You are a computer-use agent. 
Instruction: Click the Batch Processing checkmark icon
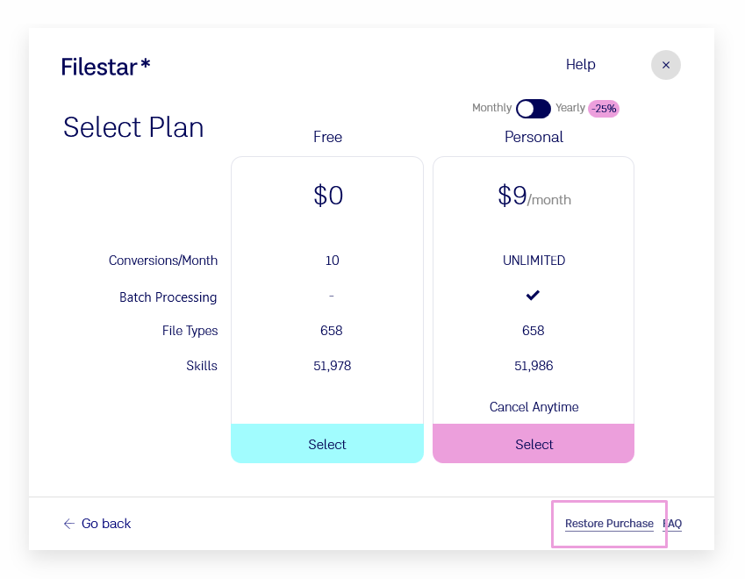click(533, 296)
